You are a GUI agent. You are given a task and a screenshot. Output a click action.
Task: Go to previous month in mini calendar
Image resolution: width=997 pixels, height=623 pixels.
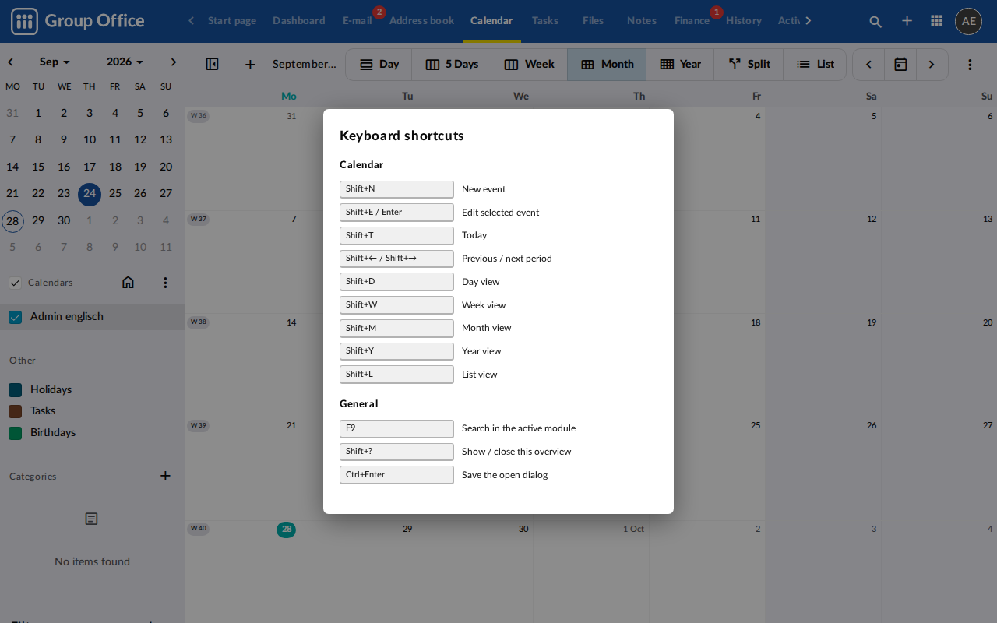(11, 62)
